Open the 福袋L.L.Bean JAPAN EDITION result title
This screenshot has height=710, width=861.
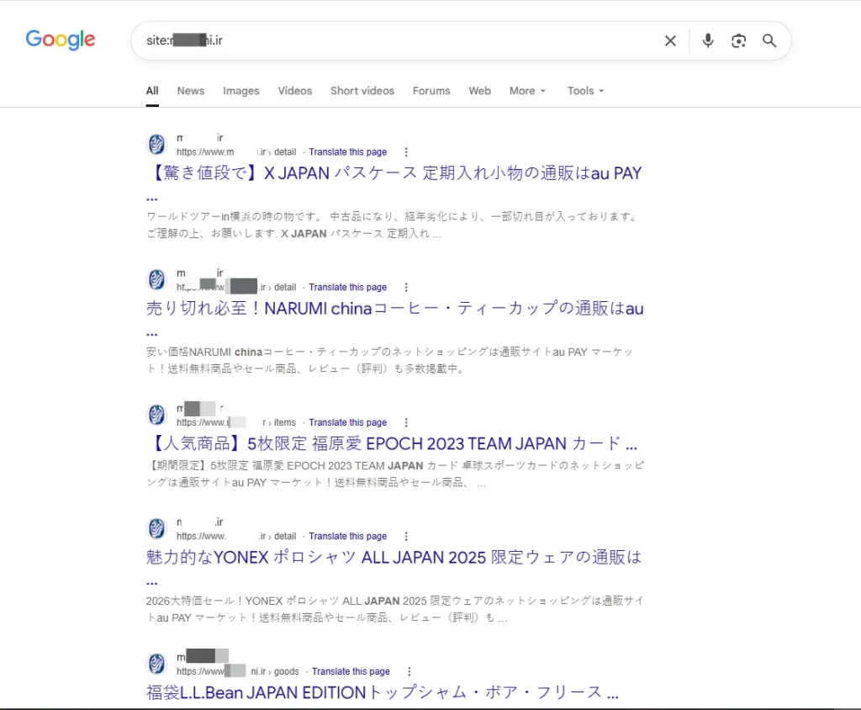point(383,693)
